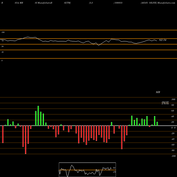This screenshot has width=177, height=177.
Task: Open the mini oscillator chart thumbnail
Action: 87,170
